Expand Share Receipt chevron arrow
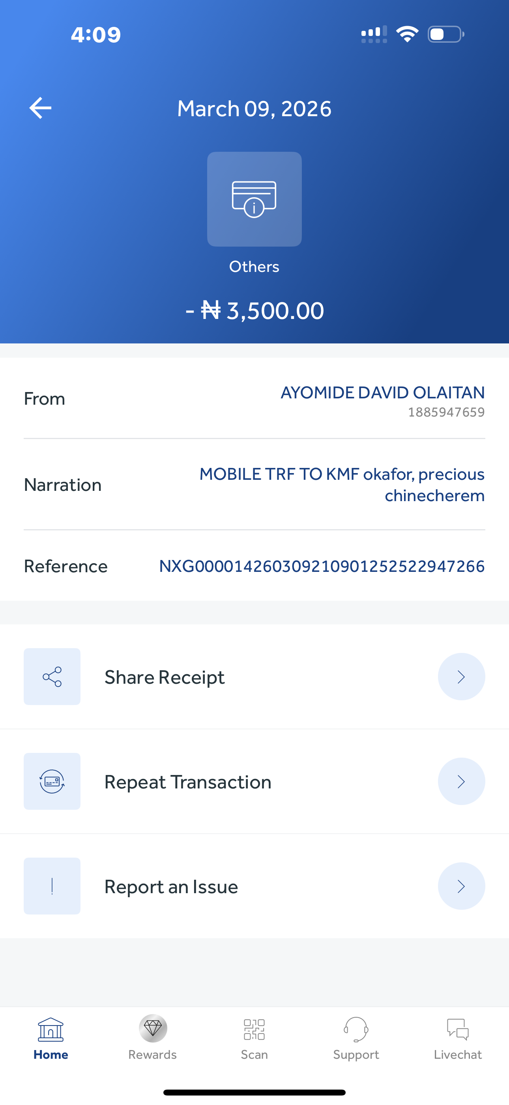Viewport: 509px width, 1105px height. pos(461,677)
